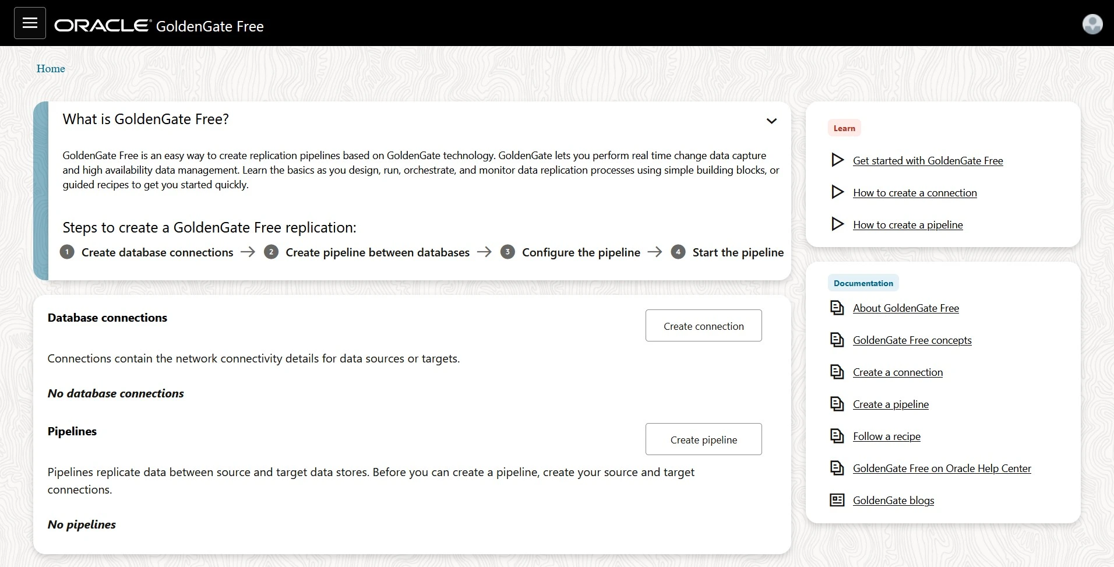Open the user profile avatar menu
The image size is (1114, 567).
pyautogui.click(x=1092, y=24)
